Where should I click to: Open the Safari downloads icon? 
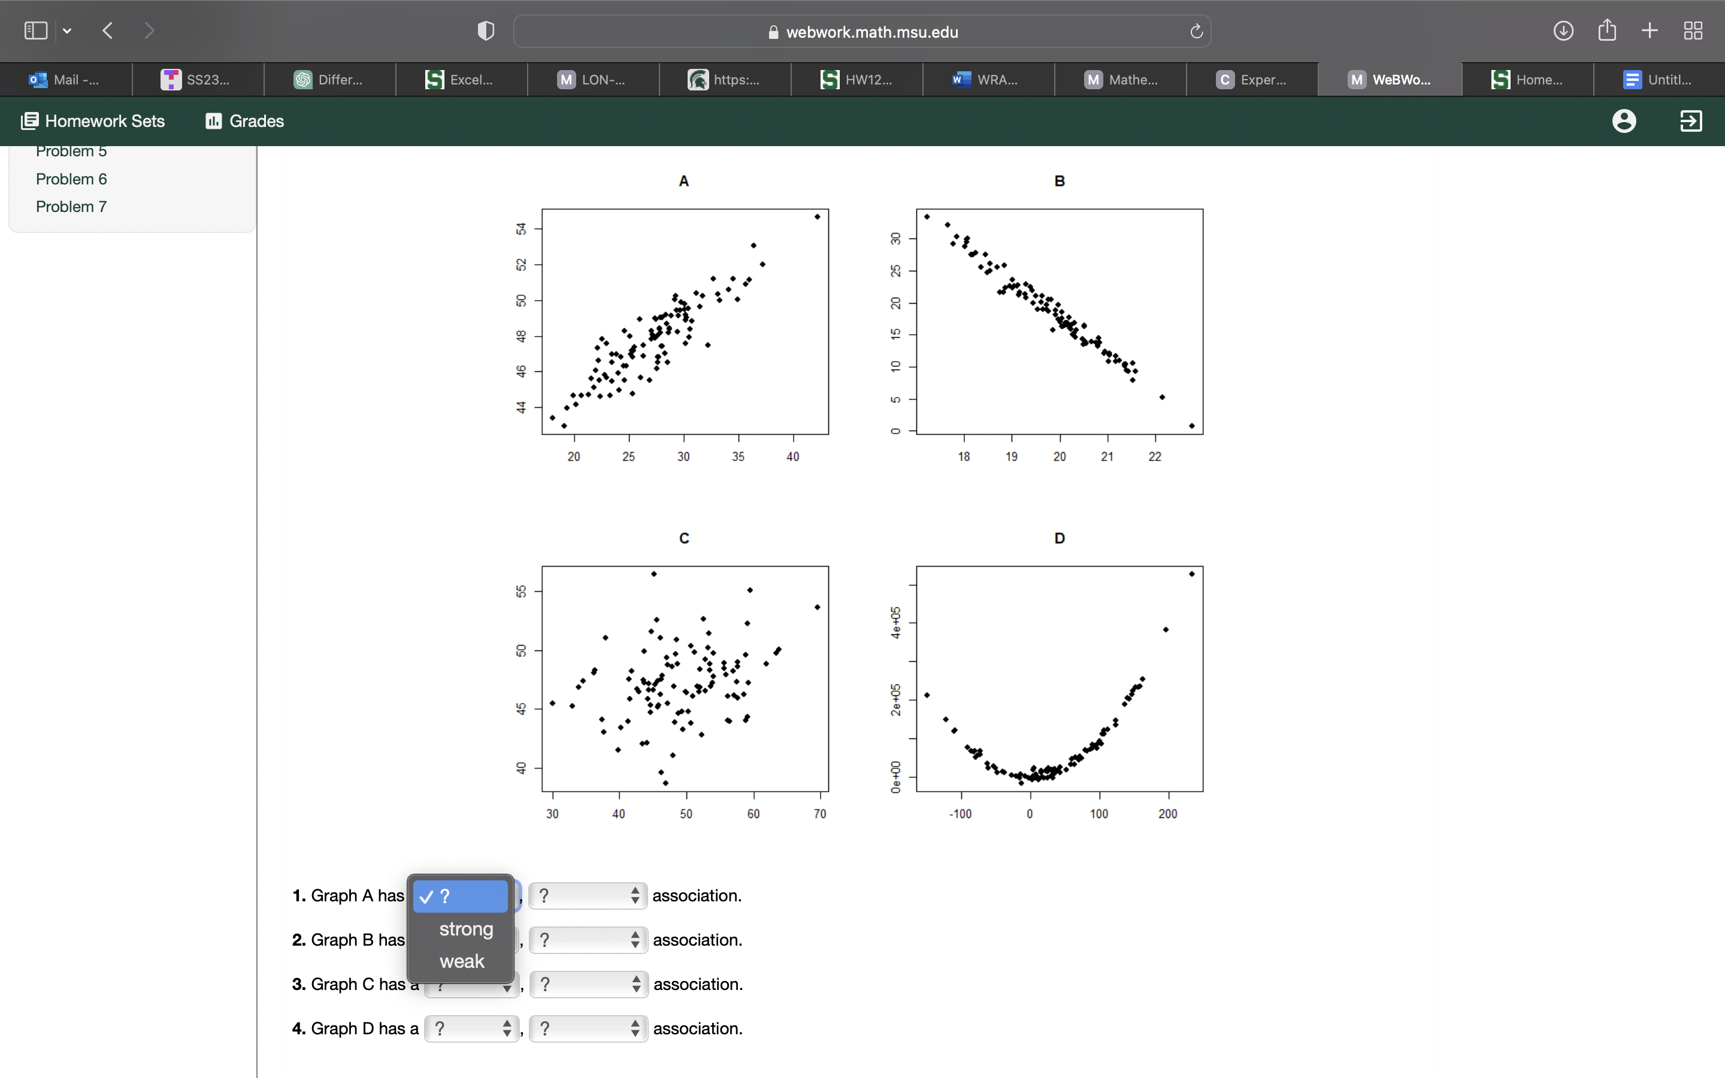pos(1563,31)
